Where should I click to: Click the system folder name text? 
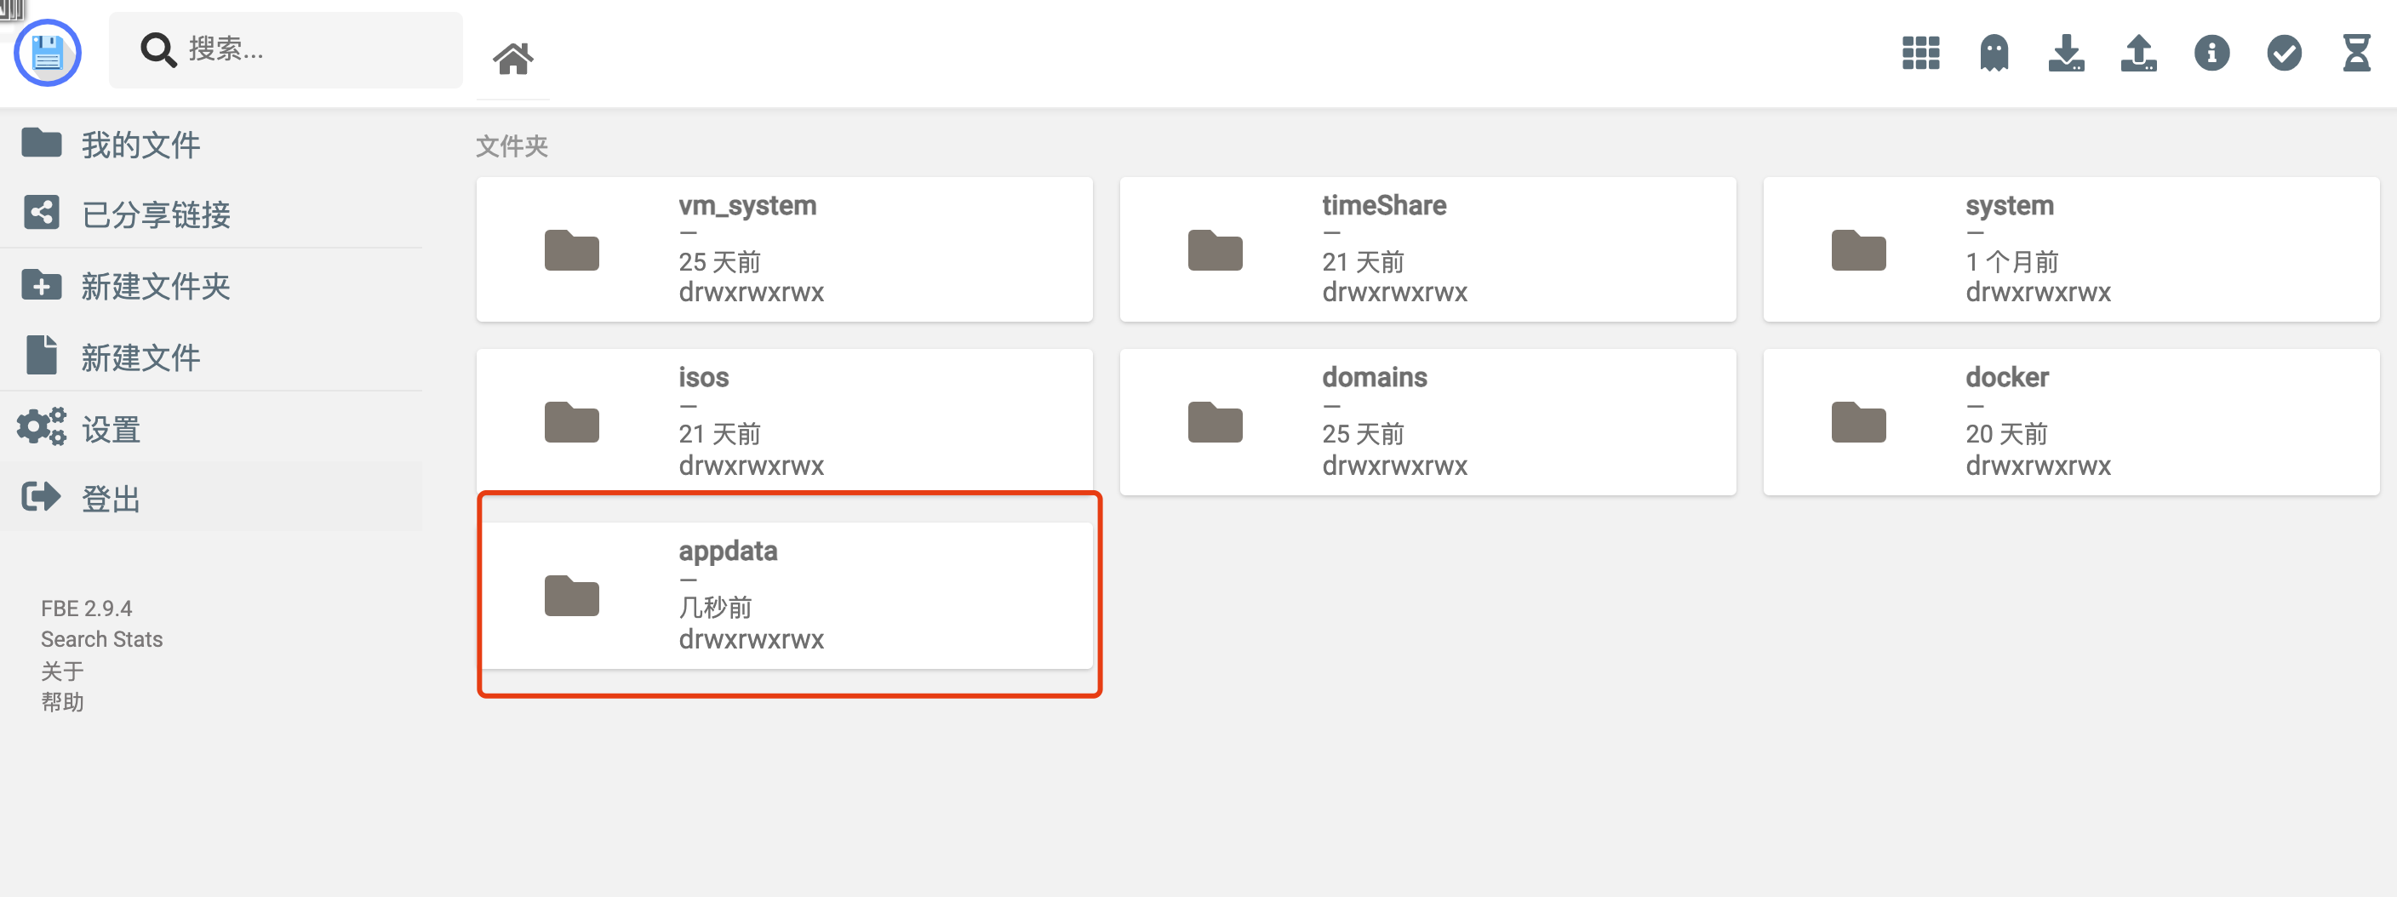pos(2009,207)
